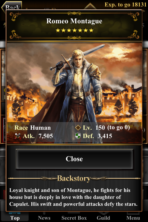Select the Atk. 7,505 value
148x222 pixels.
(x=38, y=136)
